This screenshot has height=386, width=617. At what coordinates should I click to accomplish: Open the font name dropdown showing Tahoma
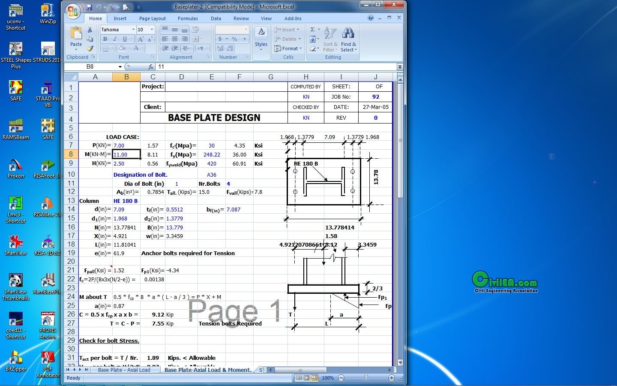tap(133, 30)
